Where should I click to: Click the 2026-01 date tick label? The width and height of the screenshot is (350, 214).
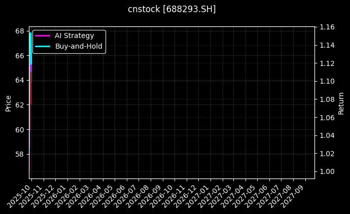[57, 194]
